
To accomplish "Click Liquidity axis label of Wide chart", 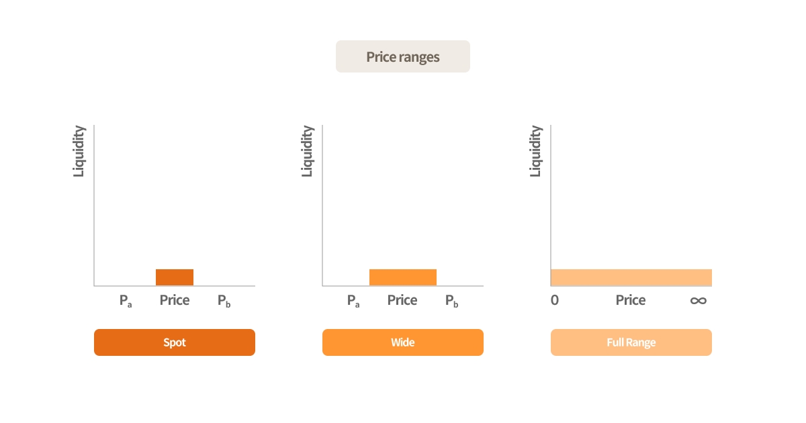I will tap(308, 151).
